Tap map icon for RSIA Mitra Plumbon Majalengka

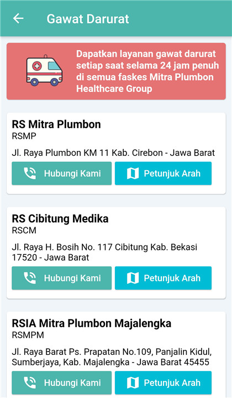133,383
